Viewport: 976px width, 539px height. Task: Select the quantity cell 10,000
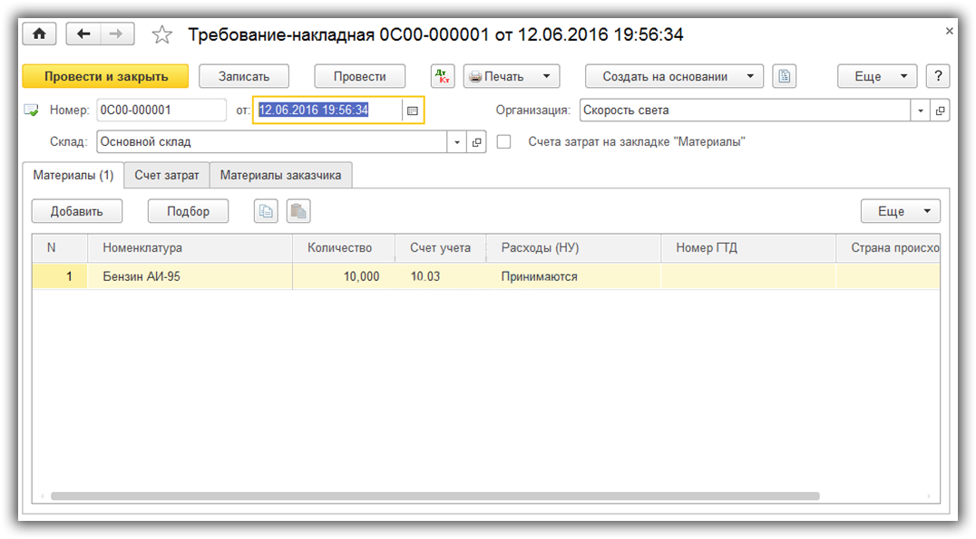(344, 276)
